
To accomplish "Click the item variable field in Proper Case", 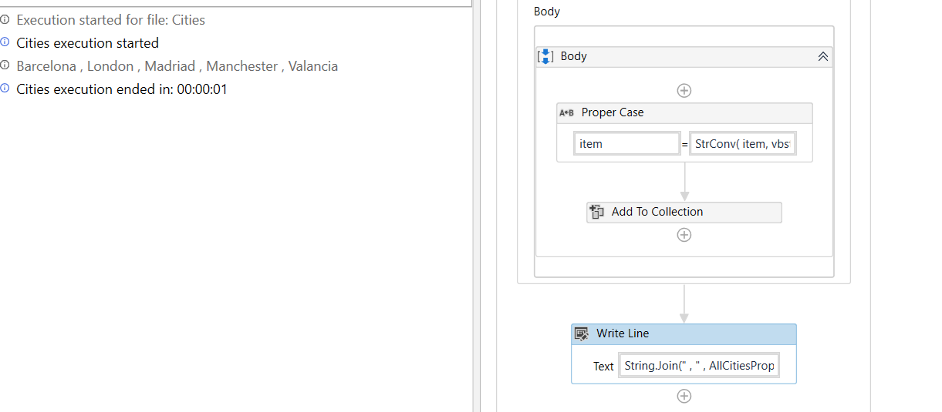I will pyautogui.click(x=626, y=144).
